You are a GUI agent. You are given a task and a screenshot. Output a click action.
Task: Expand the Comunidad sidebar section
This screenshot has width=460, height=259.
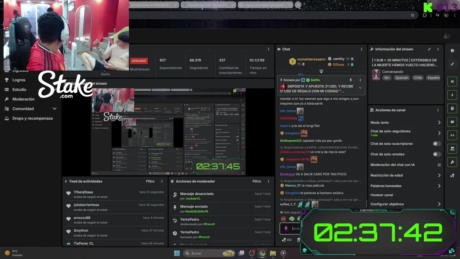pyautogui.click(x=55, y=109)
